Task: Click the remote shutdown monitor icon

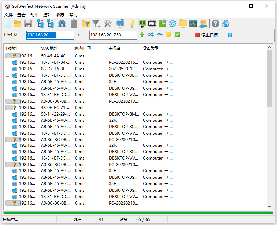Action: click(x=120, y=24)
